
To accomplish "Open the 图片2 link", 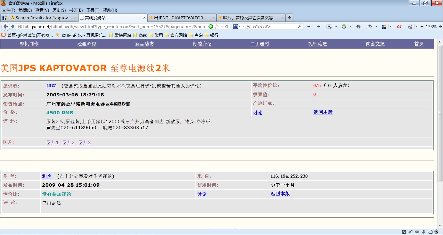I will click(x=69, y=142).
